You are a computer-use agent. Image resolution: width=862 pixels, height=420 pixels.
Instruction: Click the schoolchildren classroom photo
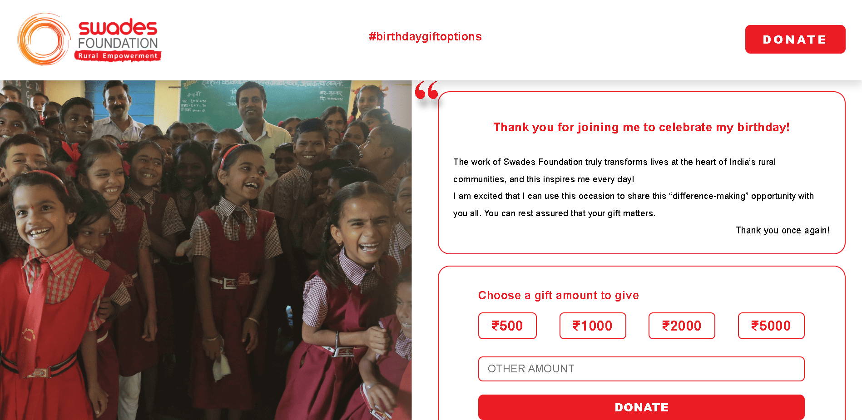(206, 250)
